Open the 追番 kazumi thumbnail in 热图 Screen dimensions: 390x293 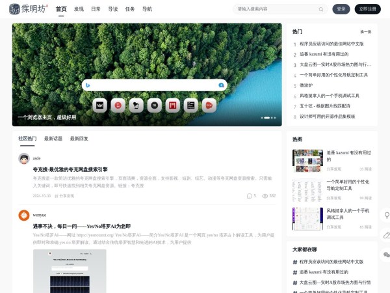[x=307, y=160]
